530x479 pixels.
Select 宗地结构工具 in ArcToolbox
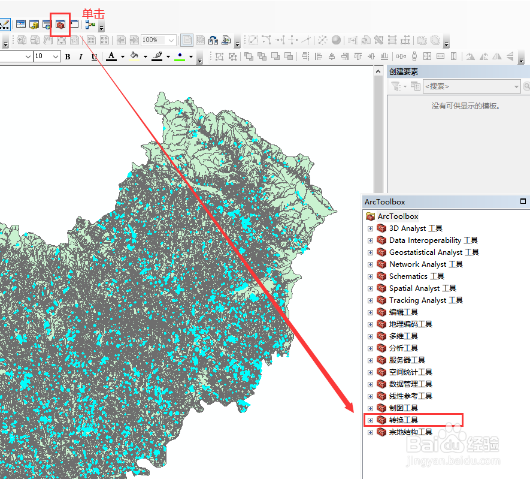(x=410, y=432)
